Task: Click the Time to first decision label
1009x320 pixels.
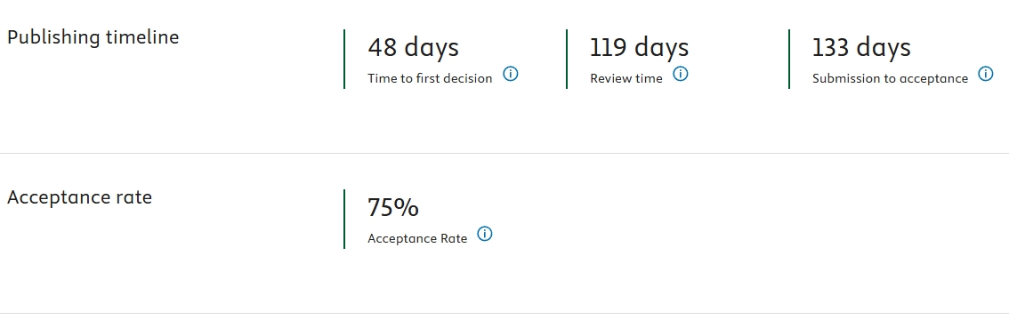Action: pos(430,78)
